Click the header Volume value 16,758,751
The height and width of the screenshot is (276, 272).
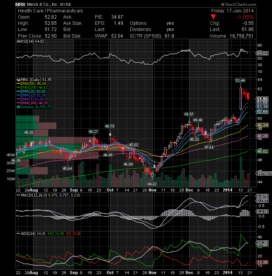[241, 36]
